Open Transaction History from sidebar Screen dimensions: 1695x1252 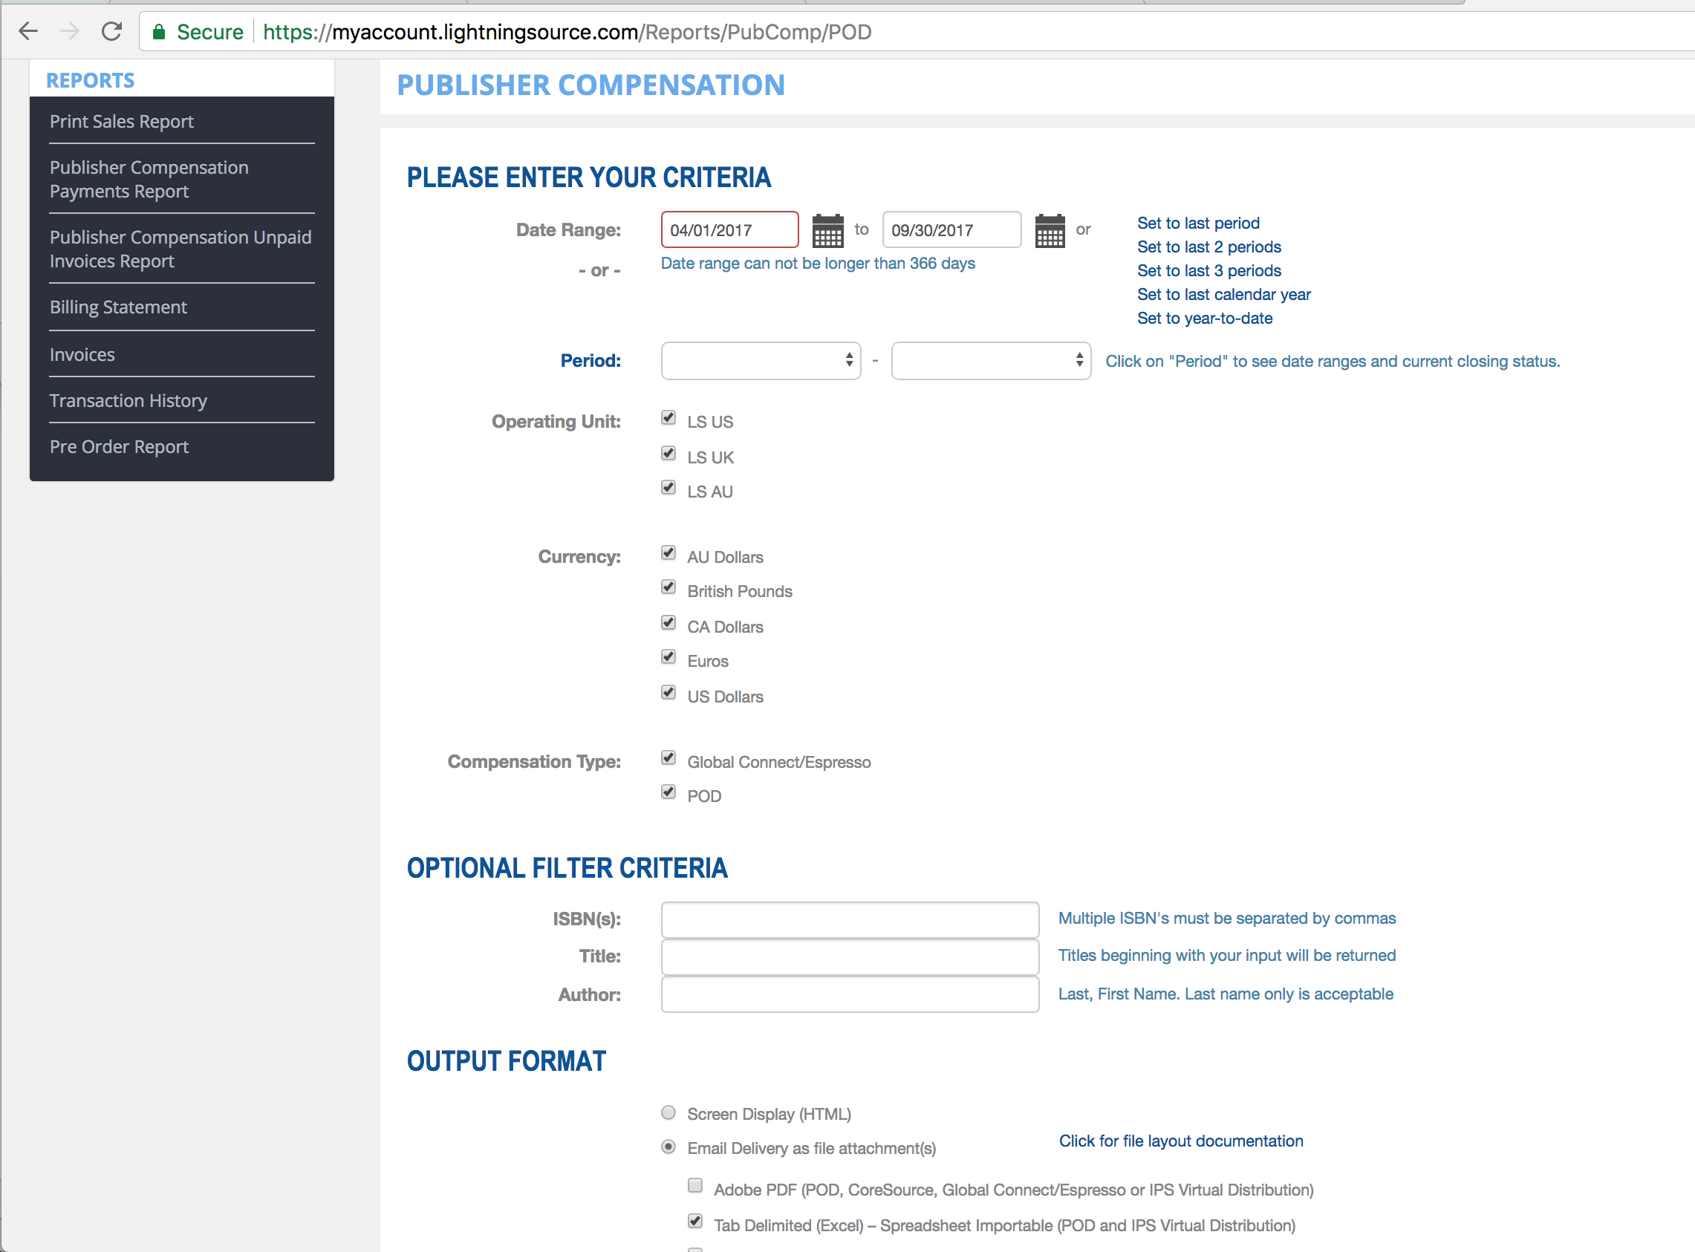[x=128, y=400]
